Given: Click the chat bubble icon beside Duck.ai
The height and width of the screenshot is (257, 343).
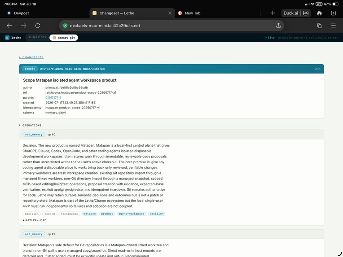Looking at the screenshot, I should pos(306,13).
